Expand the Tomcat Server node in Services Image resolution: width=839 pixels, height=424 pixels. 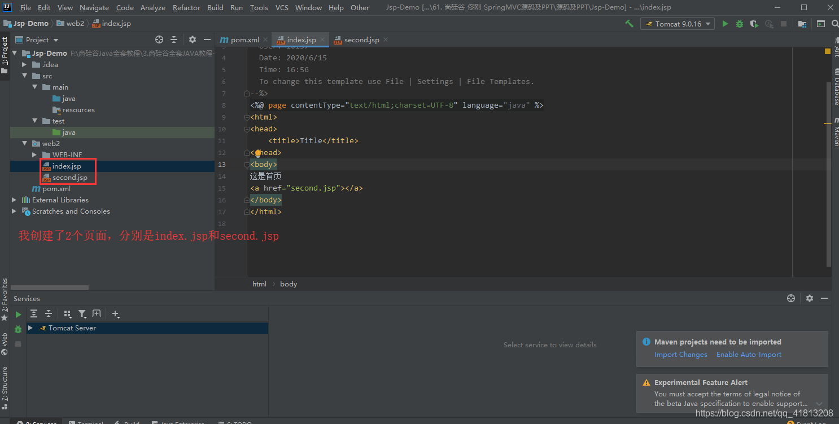click(30, 328)
